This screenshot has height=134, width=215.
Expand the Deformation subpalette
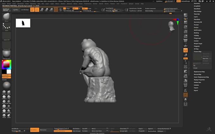point(198,30)
